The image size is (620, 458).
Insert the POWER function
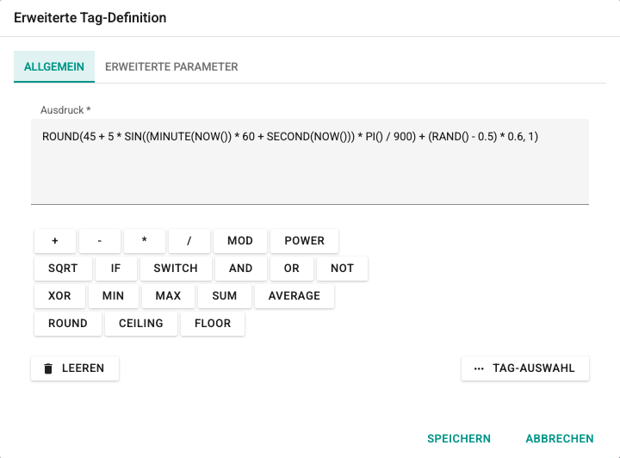(305, 241)
